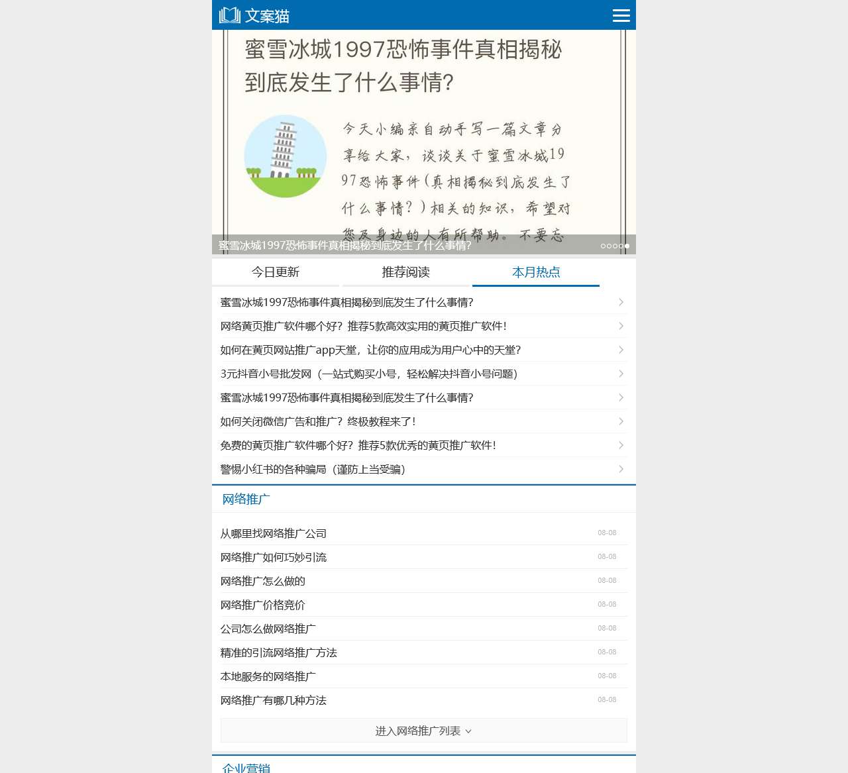Open 网络黄页推广软件哪个好 article
Viewport: 848px width, 773px height.
[x=364, y=326]
